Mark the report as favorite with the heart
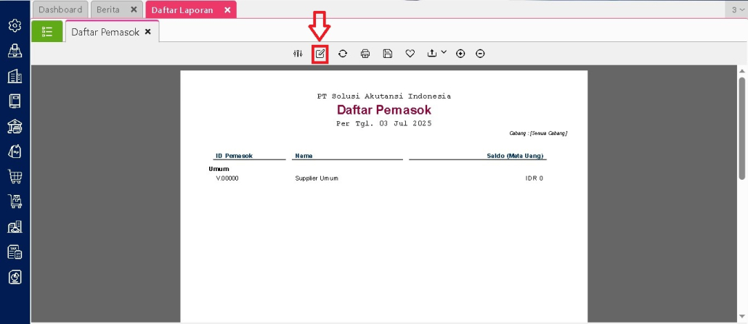 tap(410, 54)
